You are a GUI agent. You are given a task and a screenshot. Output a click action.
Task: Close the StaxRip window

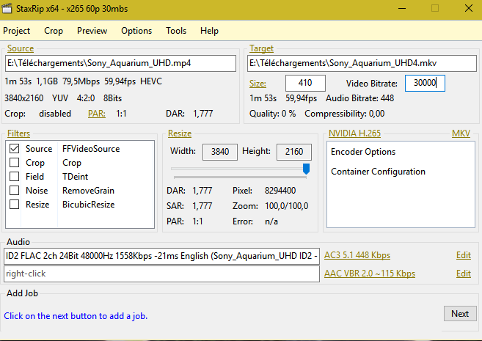point(469,8)
